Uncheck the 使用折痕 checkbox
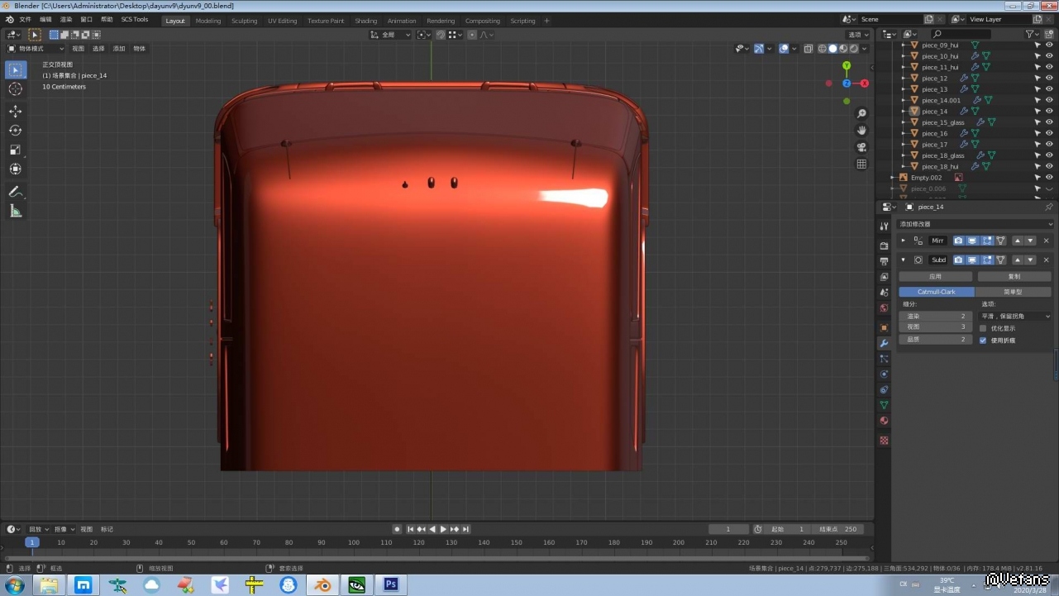 click(x=983, y=340)
